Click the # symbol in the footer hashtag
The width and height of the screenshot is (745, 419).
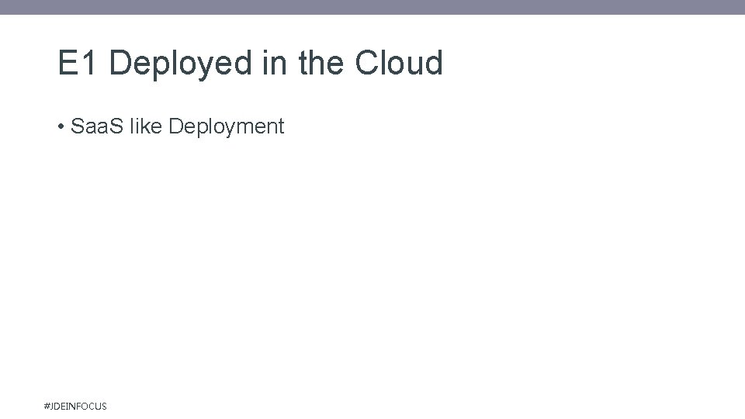tap(47, 406)
